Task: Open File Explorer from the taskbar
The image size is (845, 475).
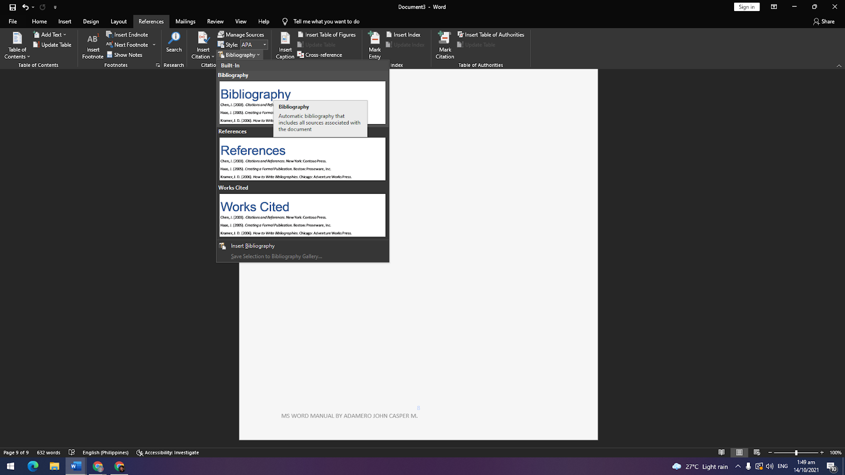Action: [x=54, y=466]
